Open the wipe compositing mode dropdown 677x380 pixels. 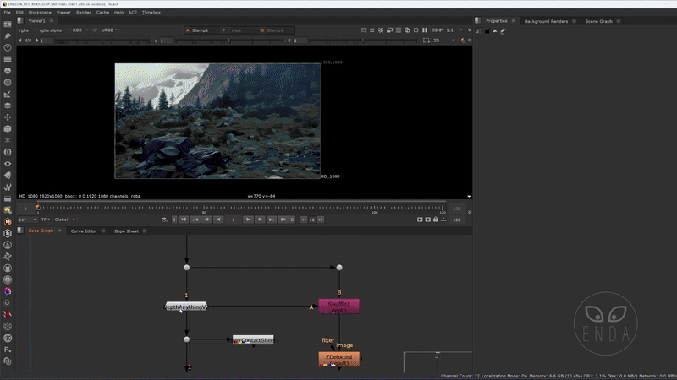click(239, 30)
